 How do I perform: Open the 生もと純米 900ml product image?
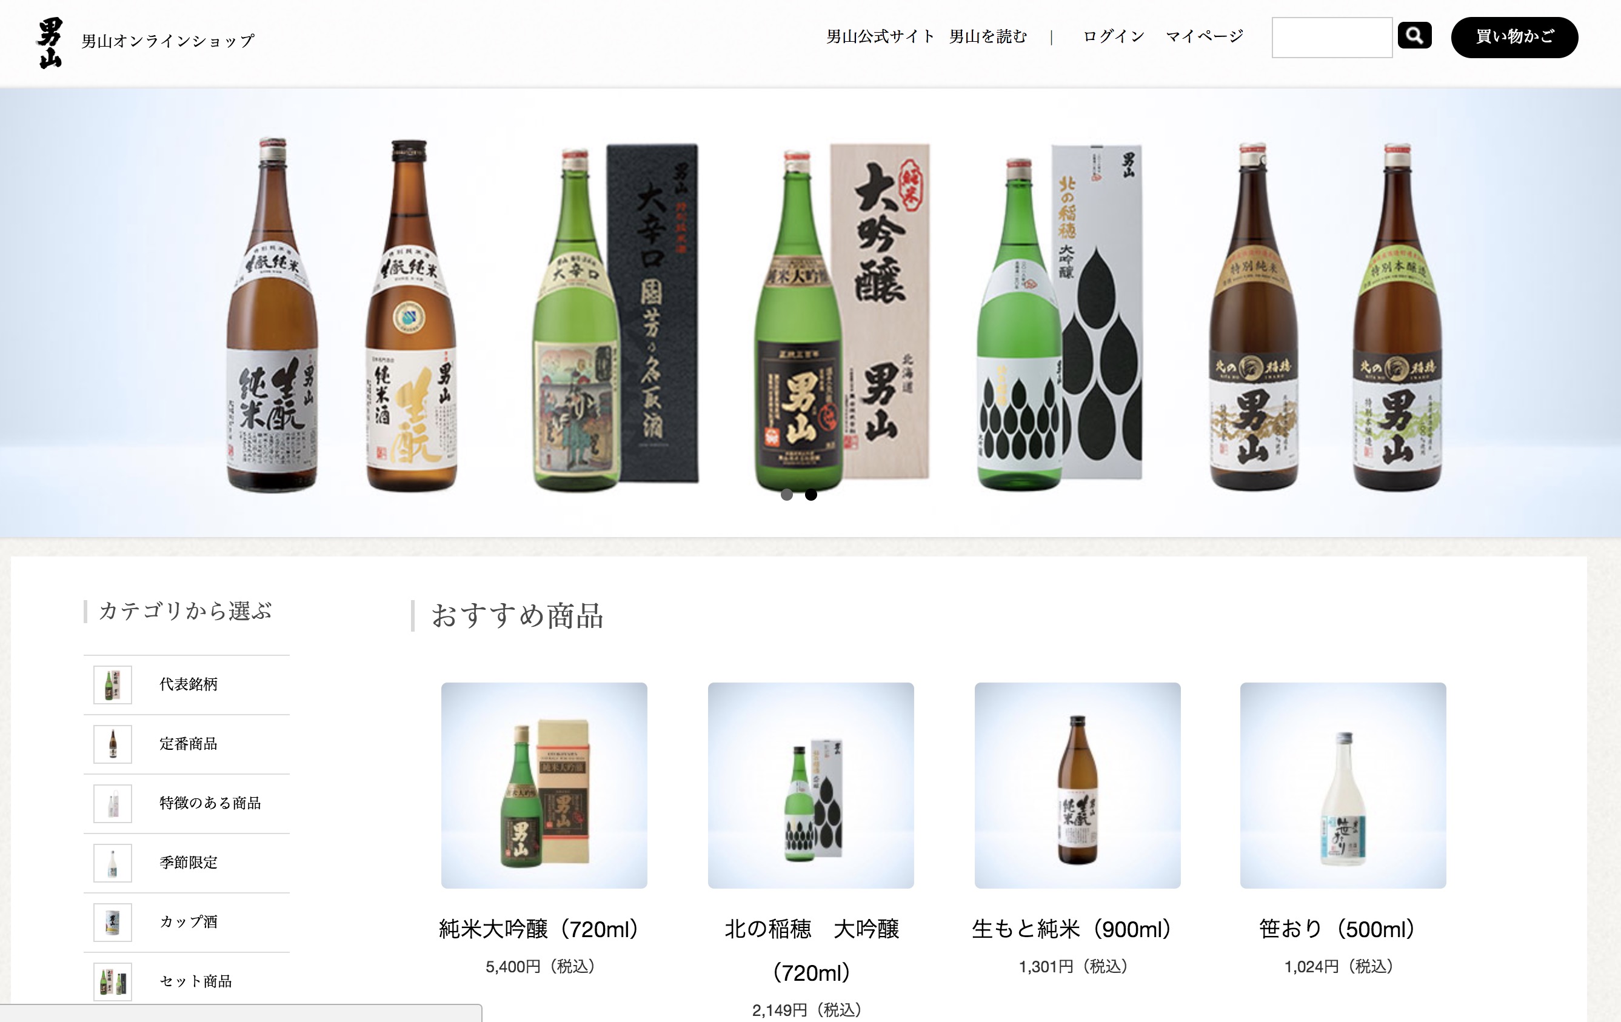[1077, 785]
